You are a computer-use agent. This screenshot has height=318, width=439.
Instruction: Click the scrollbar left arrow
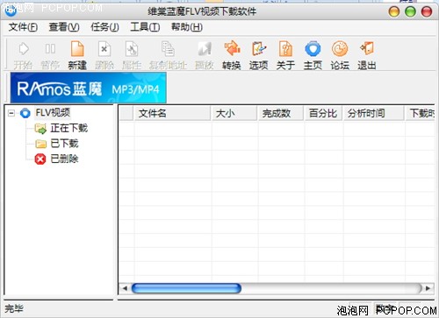(125, 288)
